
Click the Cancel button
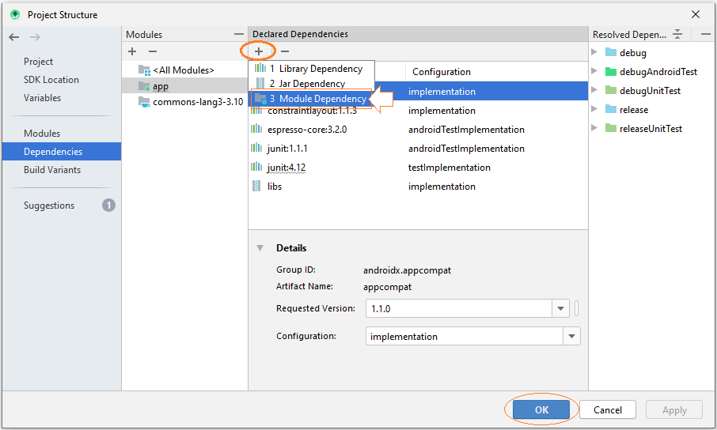tap(607, 409)
